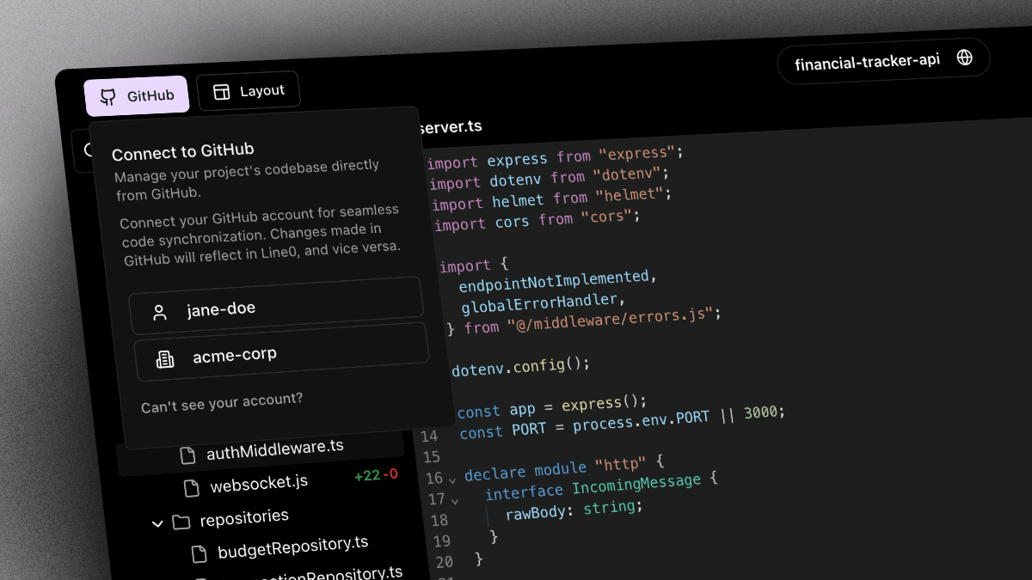The height and width of the screenshot is (580, 1032).
Task: Click the person icon next to jane-doe
Action: coord(160,313)
